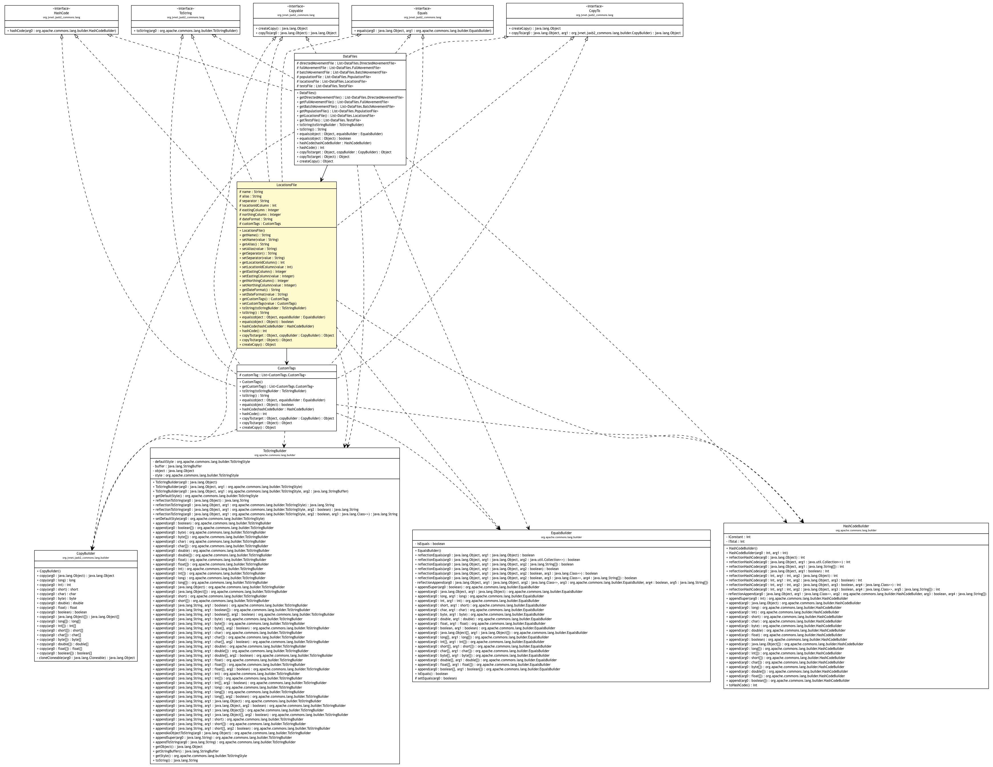993x767 pixels.
Task: Click toHashCode() : int in HashCodeBuilder
Action: (742, 685)
